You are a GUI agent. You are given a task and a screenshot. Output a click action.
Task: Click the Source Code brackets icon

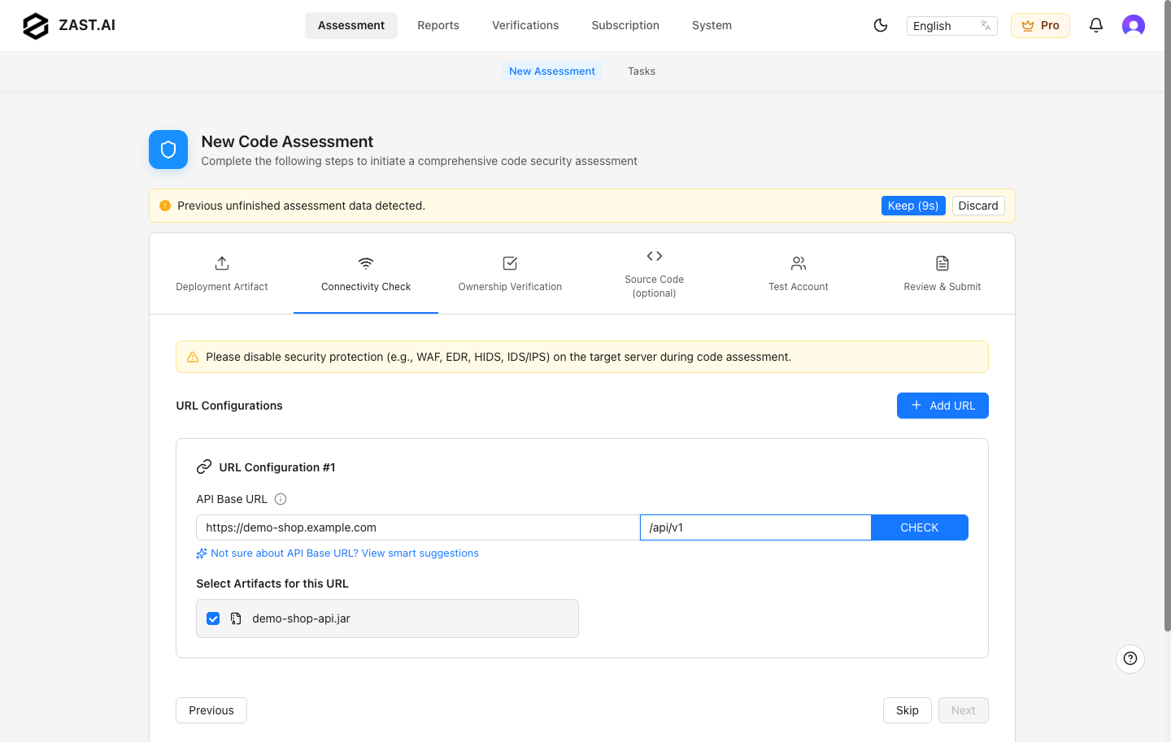click(x=655, y=256)
